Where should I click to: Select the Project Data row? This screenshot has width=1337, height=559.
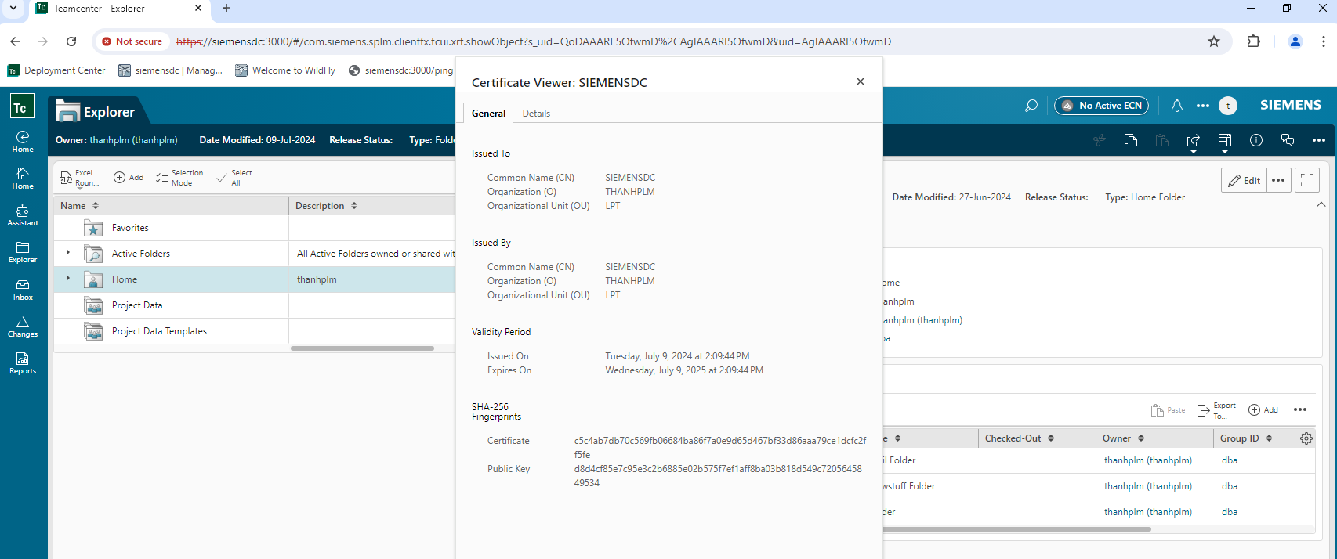(x=254, y=305)
